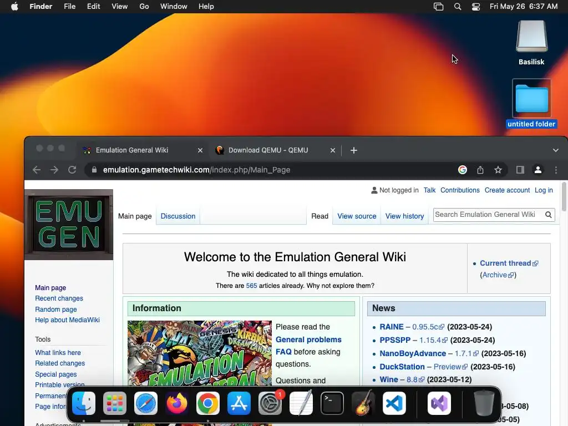The image size is (568, 426).
Task: Open the Go menu
Action: click(x=144, y=7)
